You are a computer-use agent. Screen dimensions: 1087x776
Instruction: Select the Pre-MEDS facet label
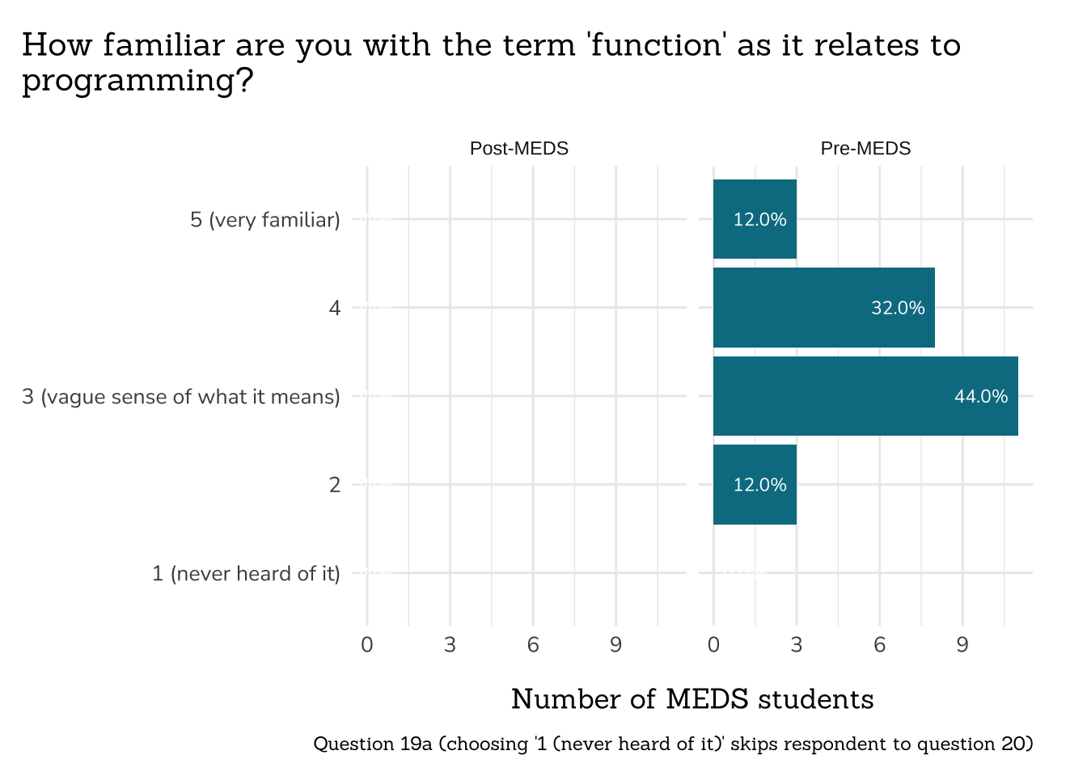coord(865,149)
